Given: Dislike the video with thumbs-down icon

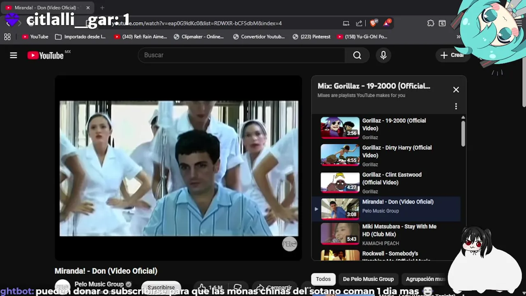Looking at the screenshot, I should click(x=237, y=287).
